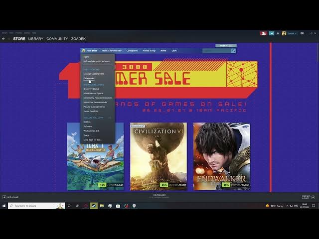Click the Summer Sale banner

click(x=159, y=80)
